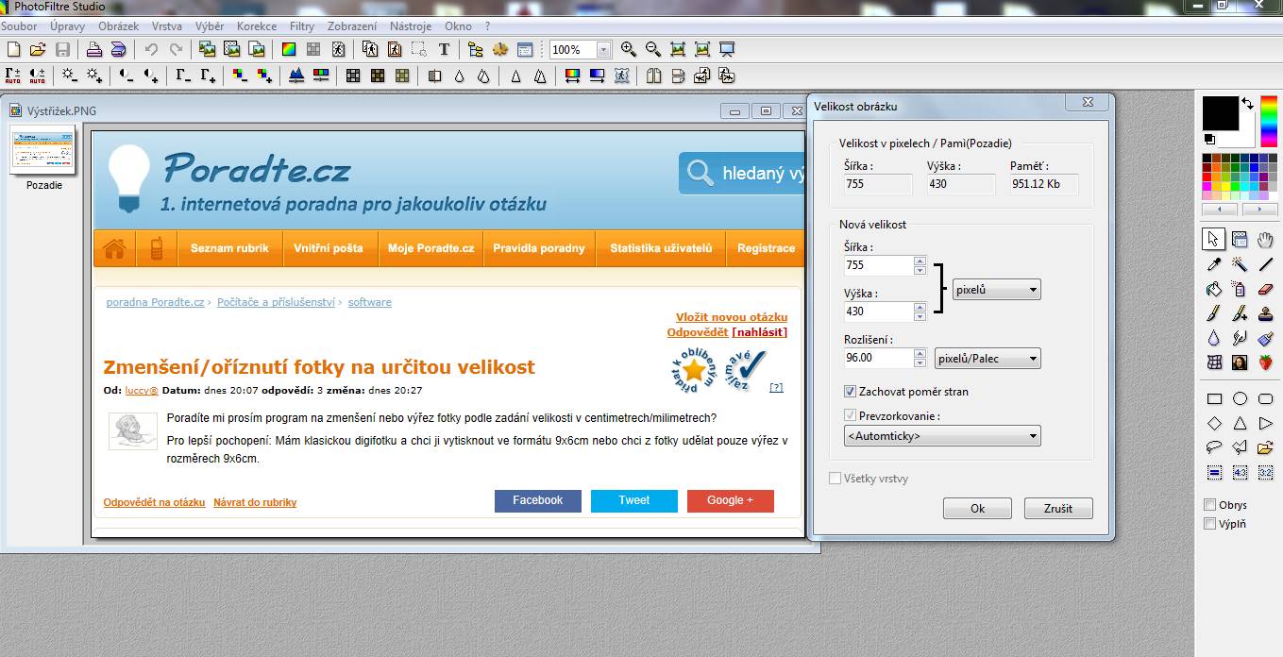Select the Magic wand tool
This screenshot has width=1283, height=657.
(1240, 264)
